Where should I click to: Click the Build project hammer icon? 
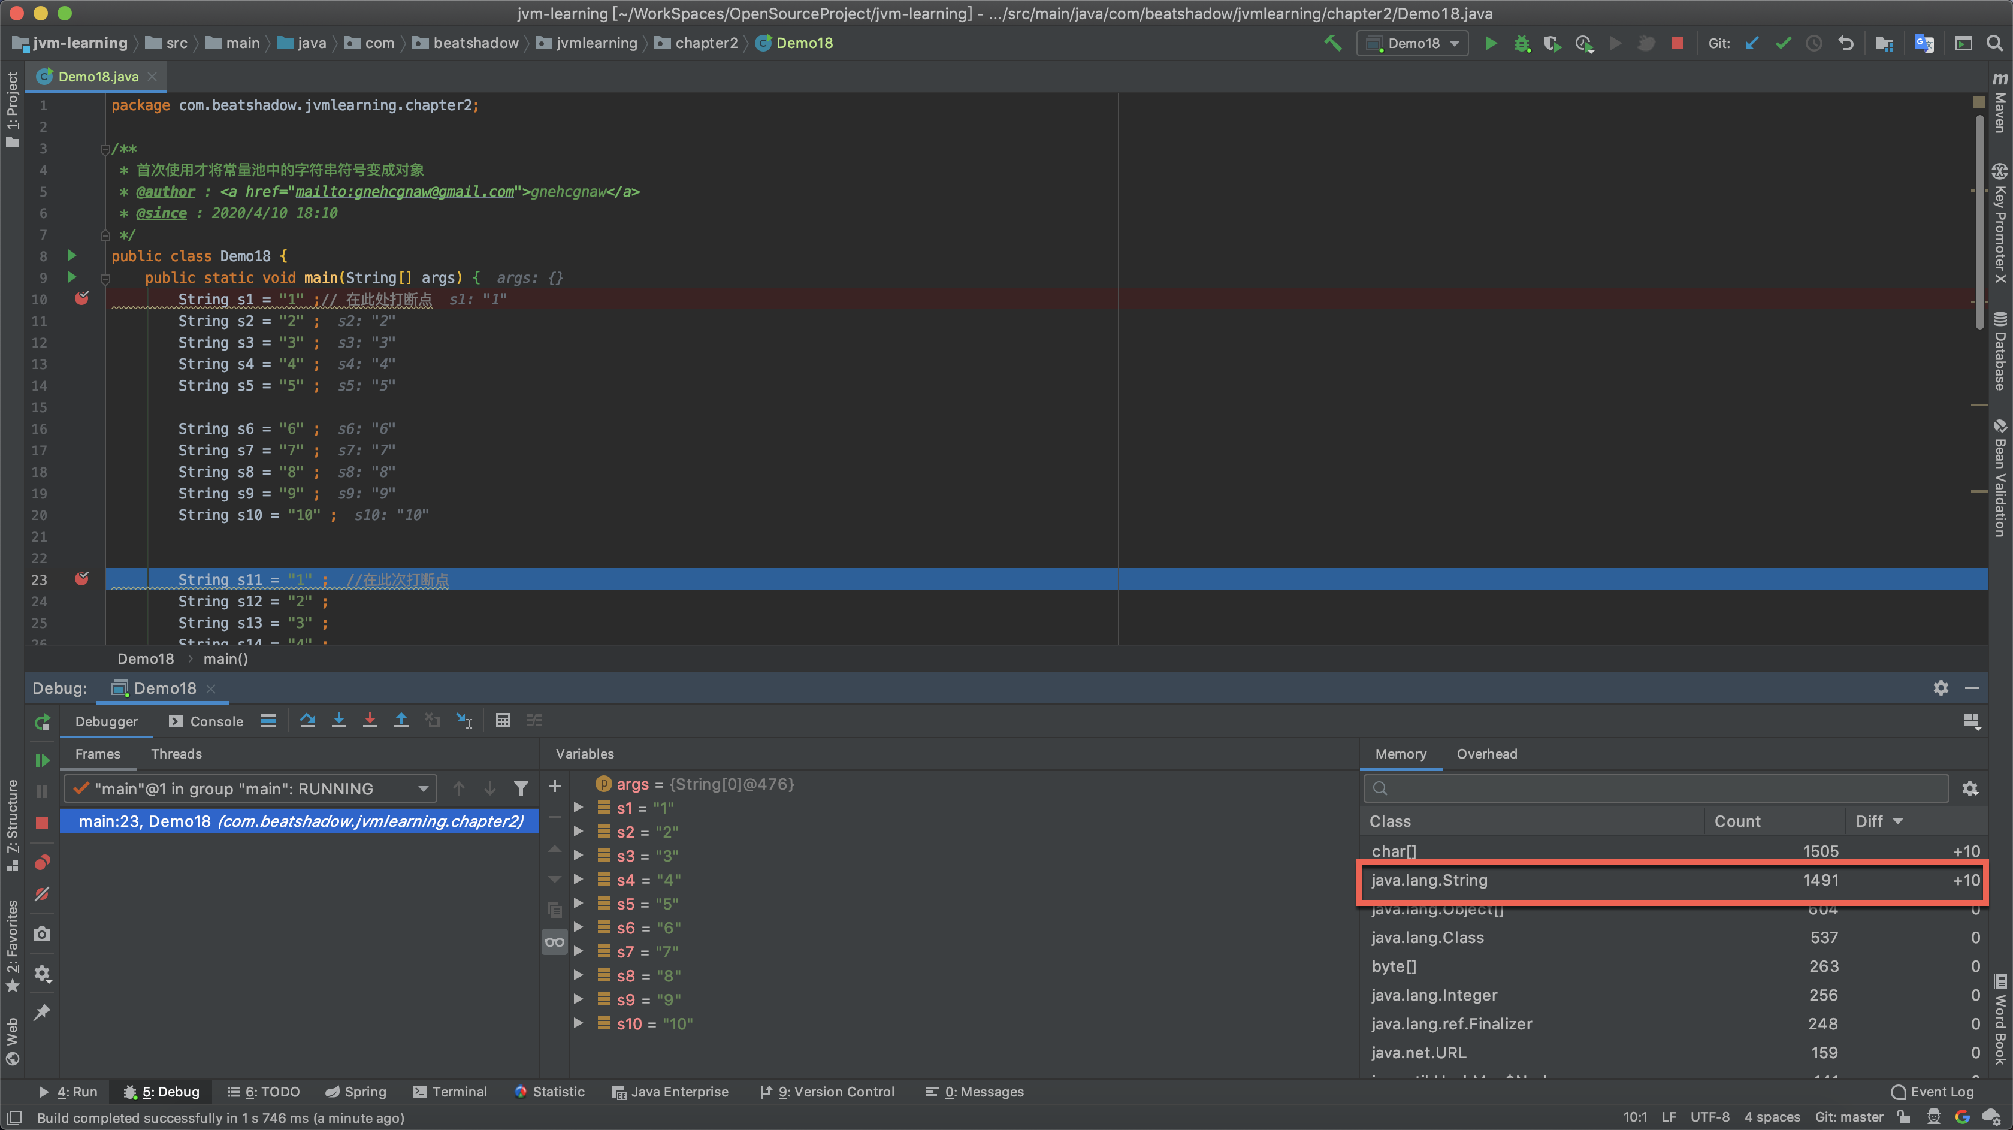click(x=1333, y=43)
